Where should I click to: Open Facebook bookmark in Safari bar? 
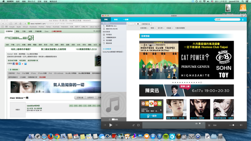pos(33,27)
